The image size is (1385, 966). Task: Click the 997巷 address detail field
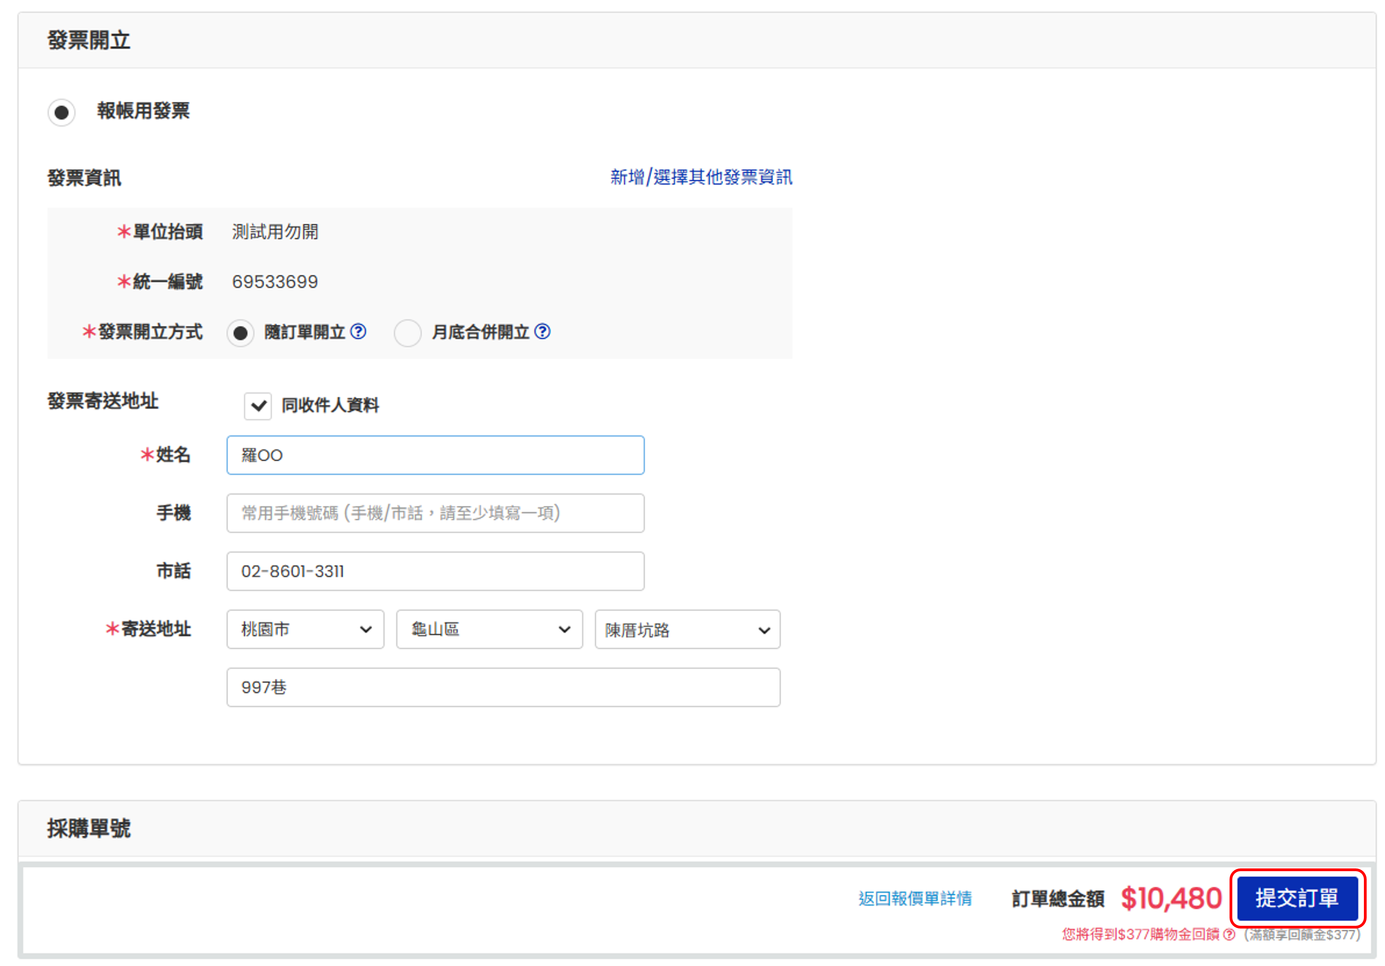[503, 687]
